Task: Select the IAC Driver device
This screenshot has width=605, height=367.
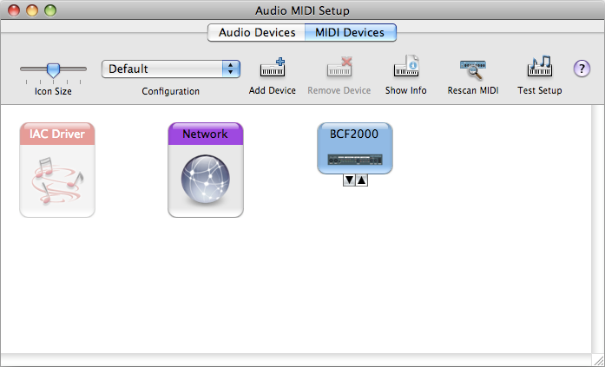Action: coord(57,170)
